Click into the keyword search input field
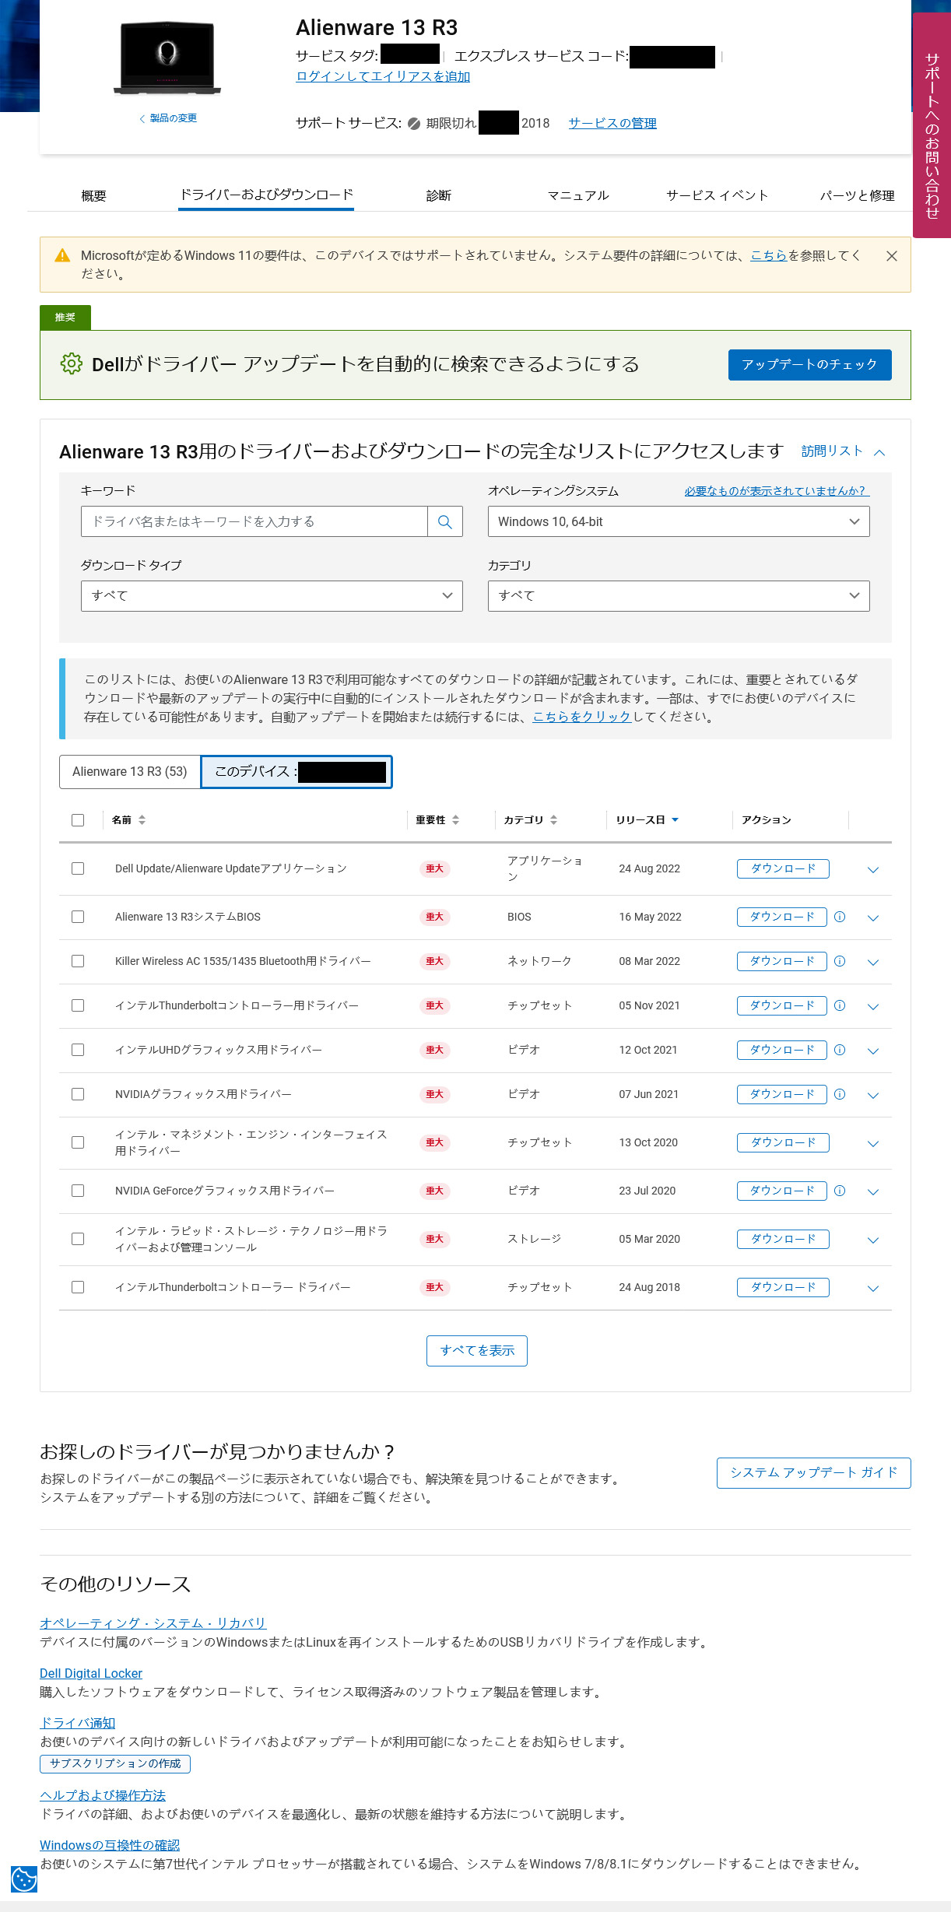The image size is (951, 1912). pyautogui.click(x=254, y=521)
